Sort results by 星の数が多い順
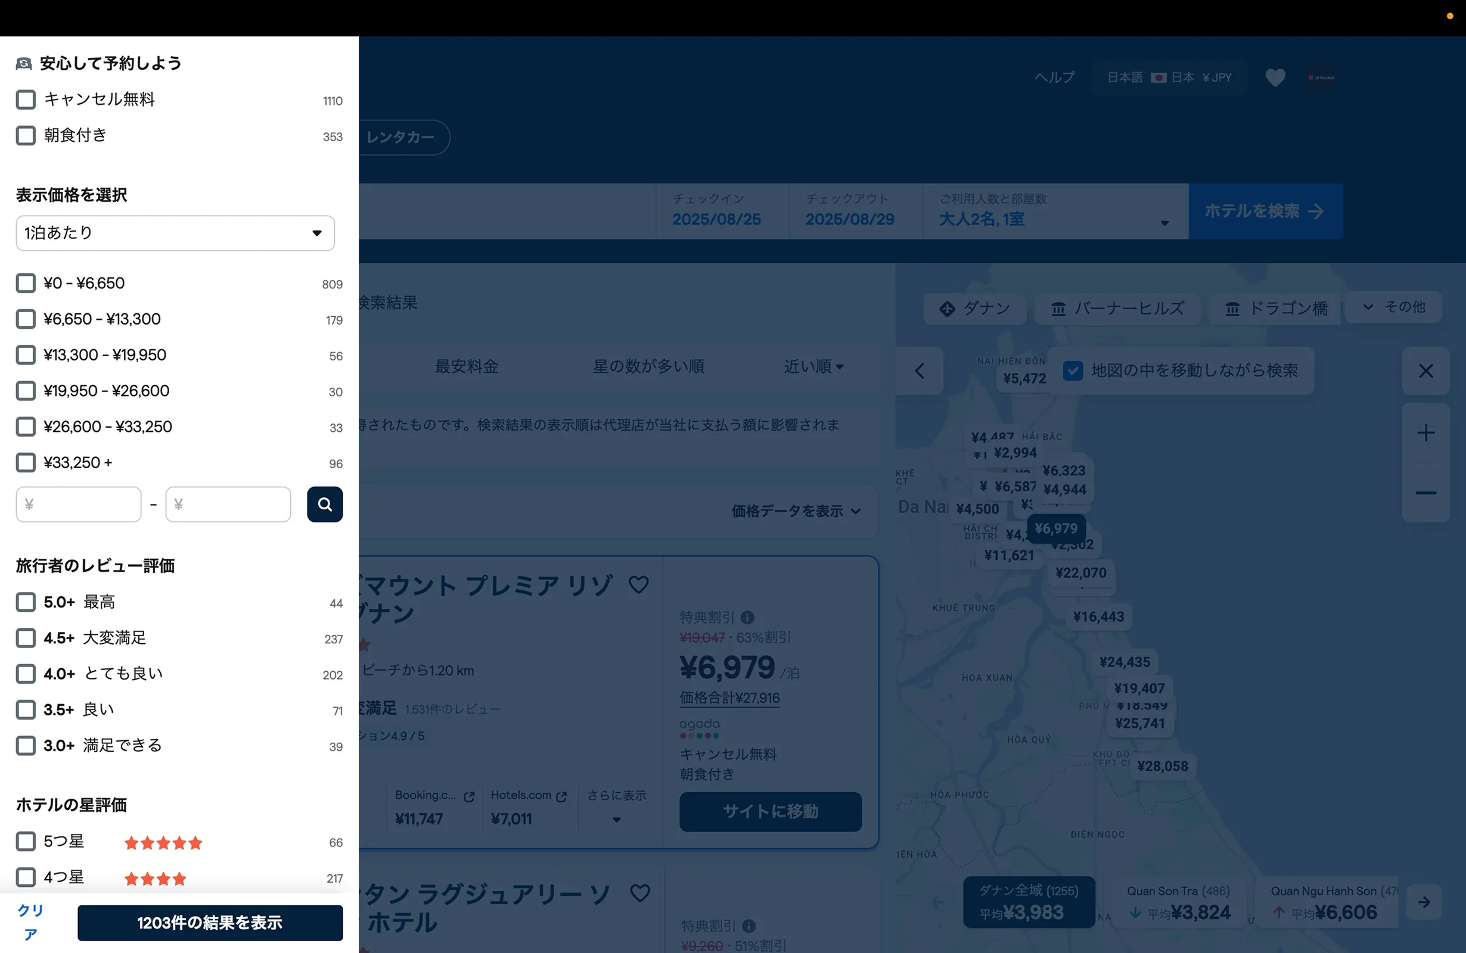The image size is (1466, 953). pos(648,367)
